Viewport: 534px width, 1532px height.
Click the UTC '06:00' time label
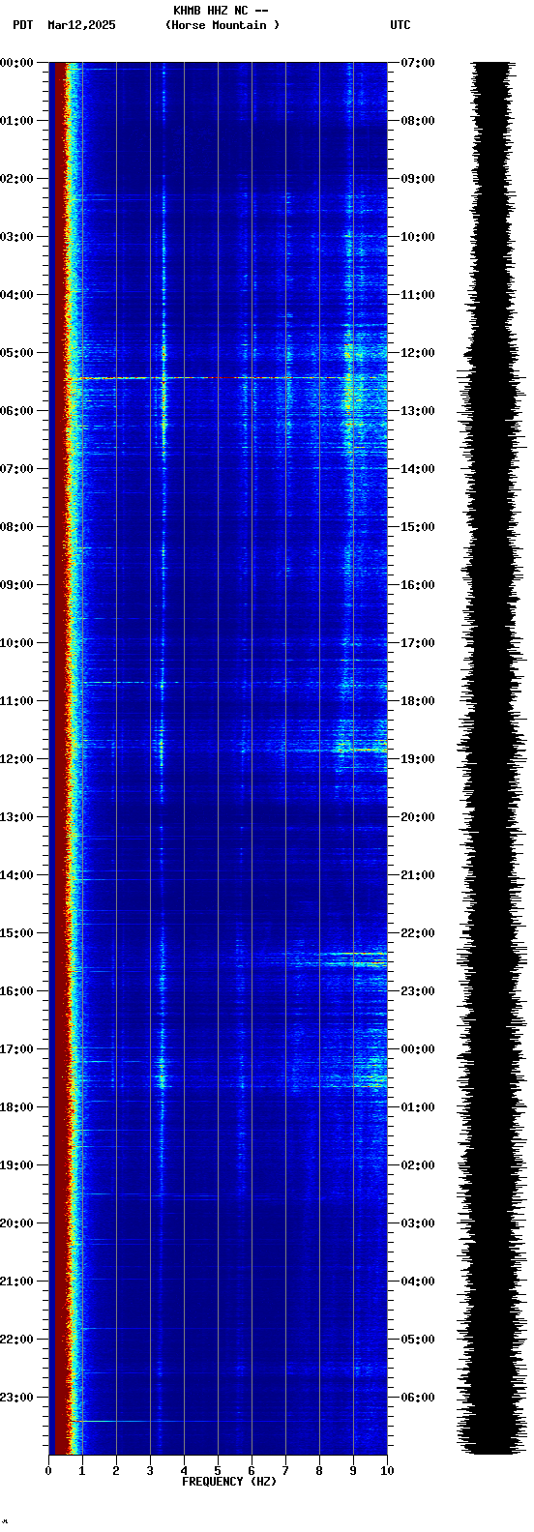click(x=418, y=1398)
